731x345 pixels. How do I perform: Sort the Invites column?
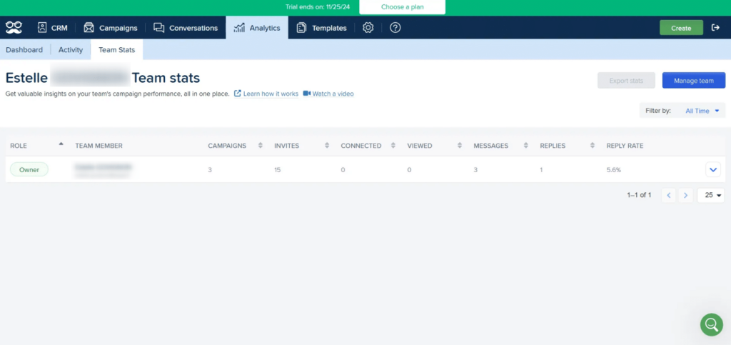point(327,146)
